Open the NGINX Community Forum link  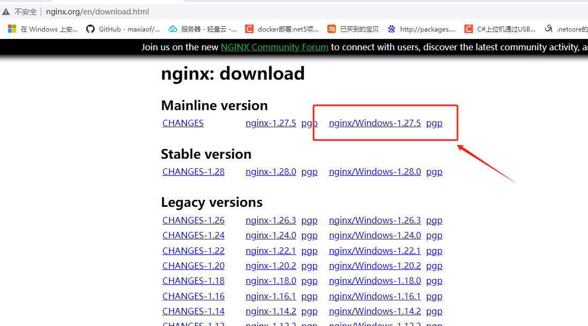click(x=274, y=47)
